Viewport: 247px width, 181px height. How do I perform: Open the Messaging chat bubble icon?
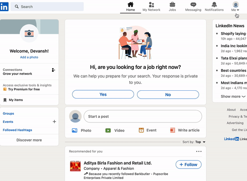(193, 5)
